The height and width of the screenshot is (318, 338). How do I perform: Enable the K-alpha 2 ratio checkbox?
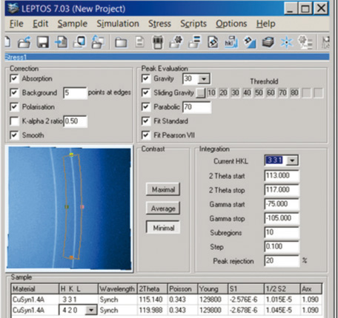(14, 121)
